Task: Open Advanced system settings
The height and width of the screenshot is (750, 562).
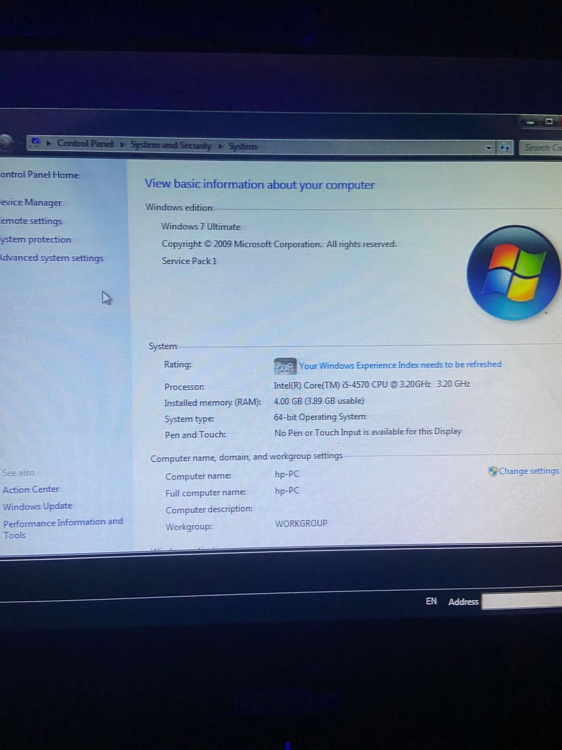Action: [52, 258]
